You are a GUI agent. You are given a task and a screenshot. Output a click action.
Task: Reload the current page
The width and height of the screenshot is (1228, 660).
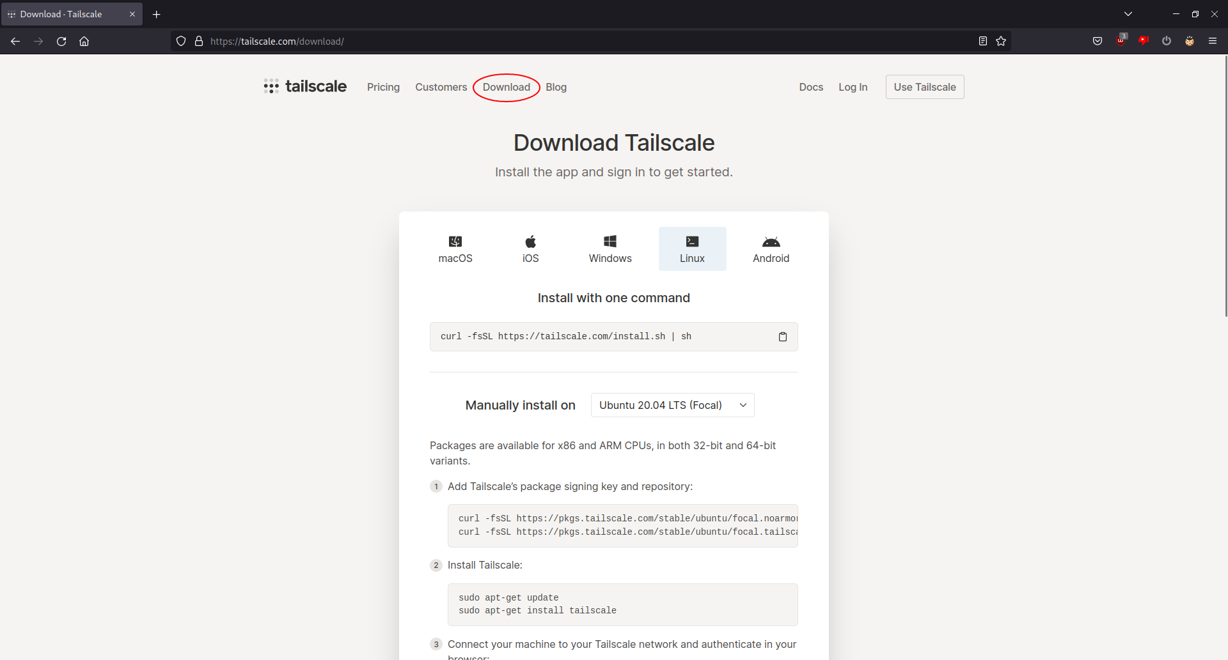click(x=61, y=42)
